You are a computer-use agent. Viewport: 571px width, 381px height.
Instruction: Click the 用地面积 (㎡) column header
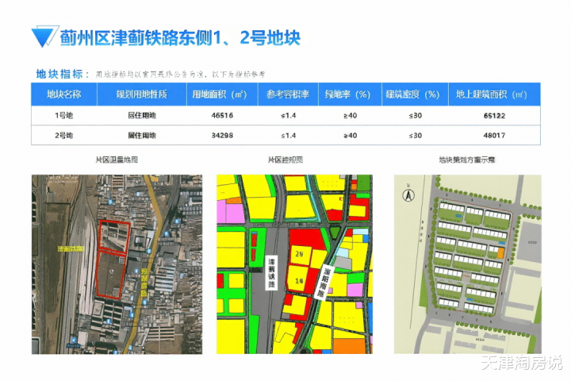pyautogui.click(x=222, y=94)
